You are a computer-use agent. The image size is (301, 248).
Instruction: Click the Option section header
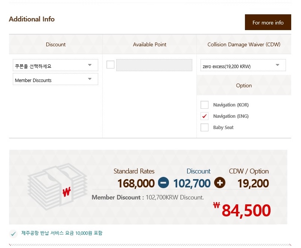point(244,85)
